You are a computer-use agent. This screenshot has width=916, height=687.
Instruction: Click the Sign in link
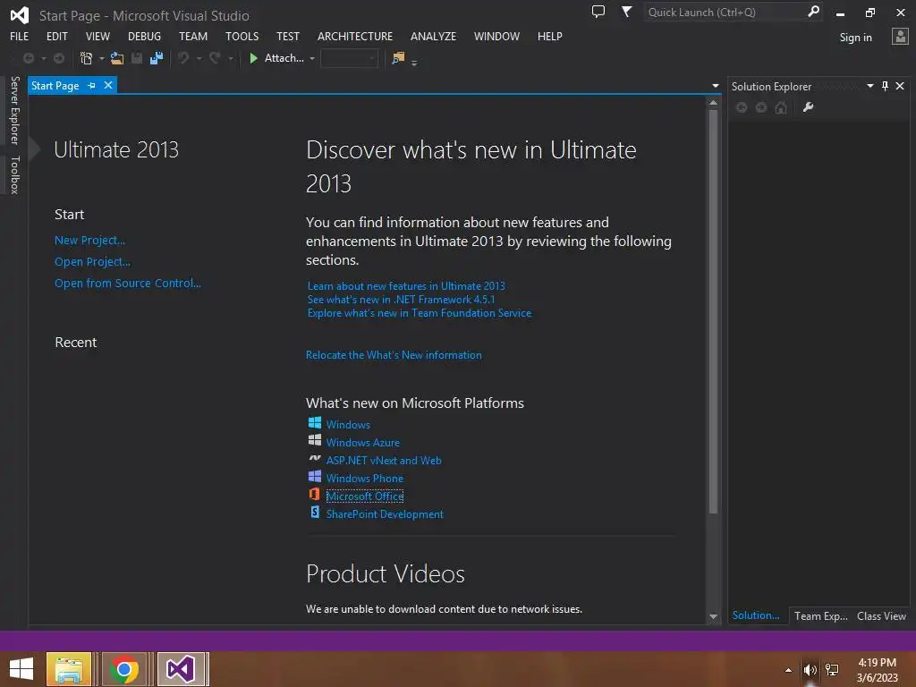pyautogui.click(x=855, y=37)
